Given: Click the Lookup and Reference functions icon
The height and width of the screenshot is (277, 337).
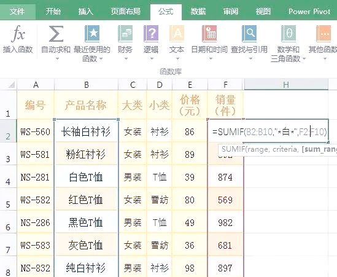Looking at the screenshot, I should (249, 34).
